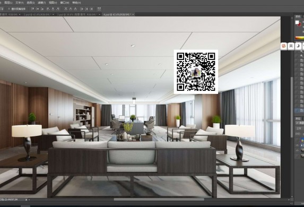Open the 类型 layer filter dropdown
The width and height of the screenshot is (304, 207).
click(x=300, y=123)
